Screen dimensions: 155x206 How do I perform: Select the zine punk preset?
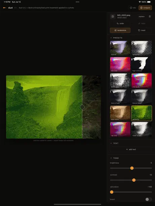[x=142, y=81]
